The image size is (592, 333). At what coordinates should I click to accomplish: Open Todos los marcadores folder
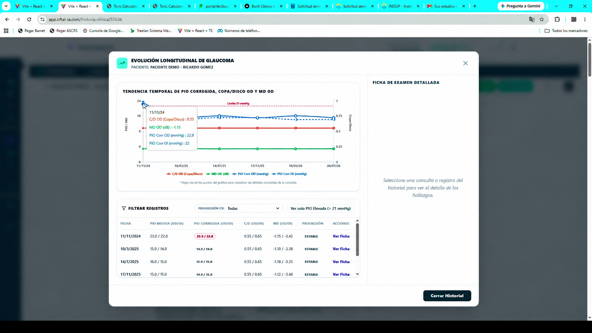pyautogui.click(x=566, y=31)
